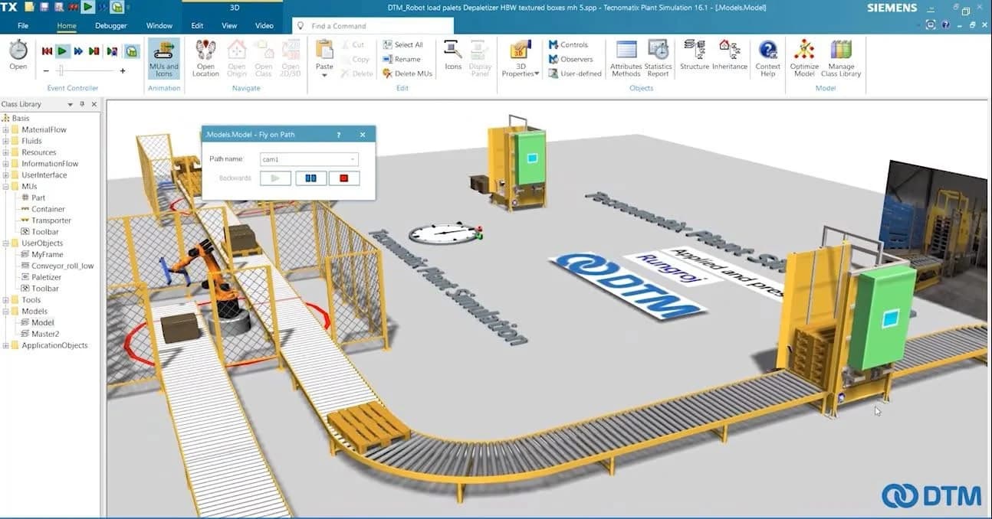Switch to the Video tab
The image size is (992, 519).
264,25
